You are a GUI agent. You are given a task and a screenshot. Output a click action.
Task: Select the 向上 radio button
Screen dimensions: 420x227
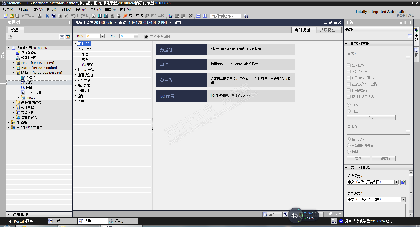tap(349, 111)
